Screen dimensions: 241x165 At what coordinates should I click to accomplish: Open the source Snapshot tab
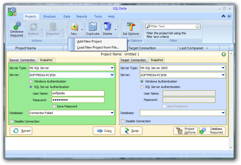click(46, 60)
